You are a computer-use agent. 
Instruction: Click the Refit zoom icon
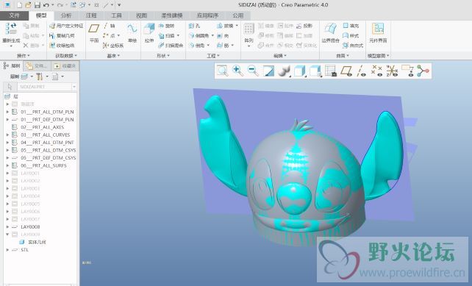coord(223,71)
